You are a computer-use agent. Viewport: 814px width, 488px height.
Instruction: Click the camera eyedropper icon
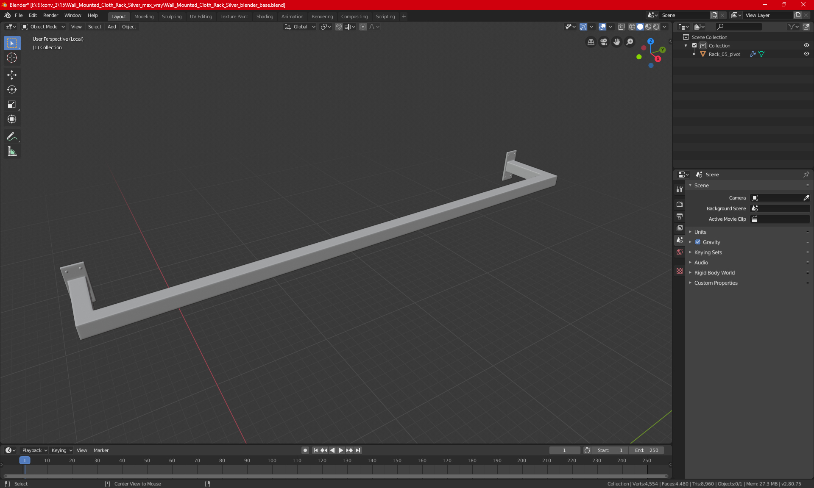806,198
